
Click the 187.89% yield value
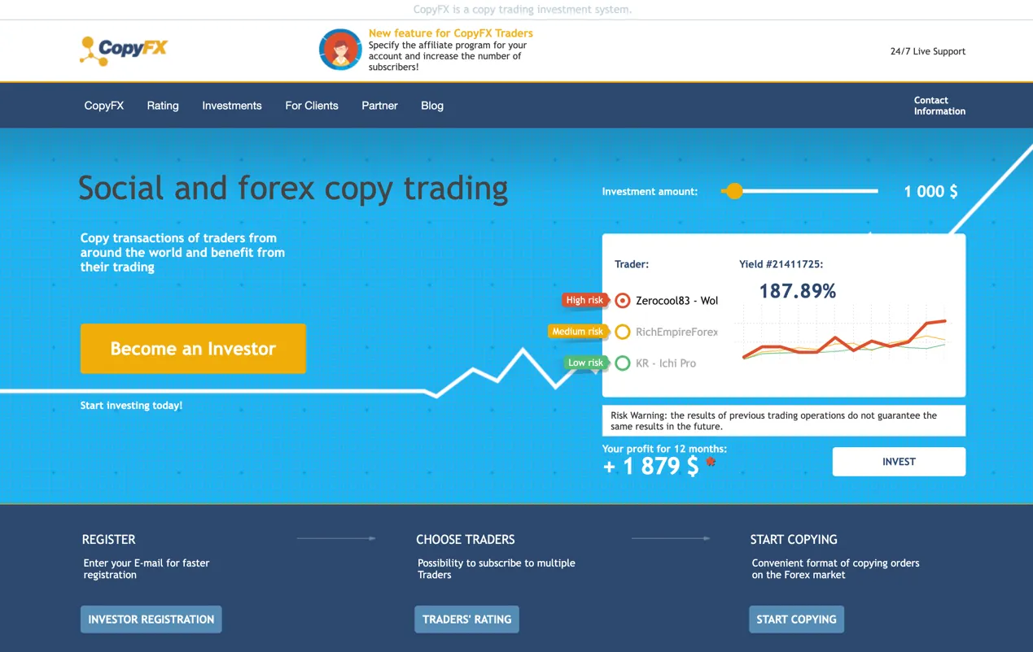(798, 291)
